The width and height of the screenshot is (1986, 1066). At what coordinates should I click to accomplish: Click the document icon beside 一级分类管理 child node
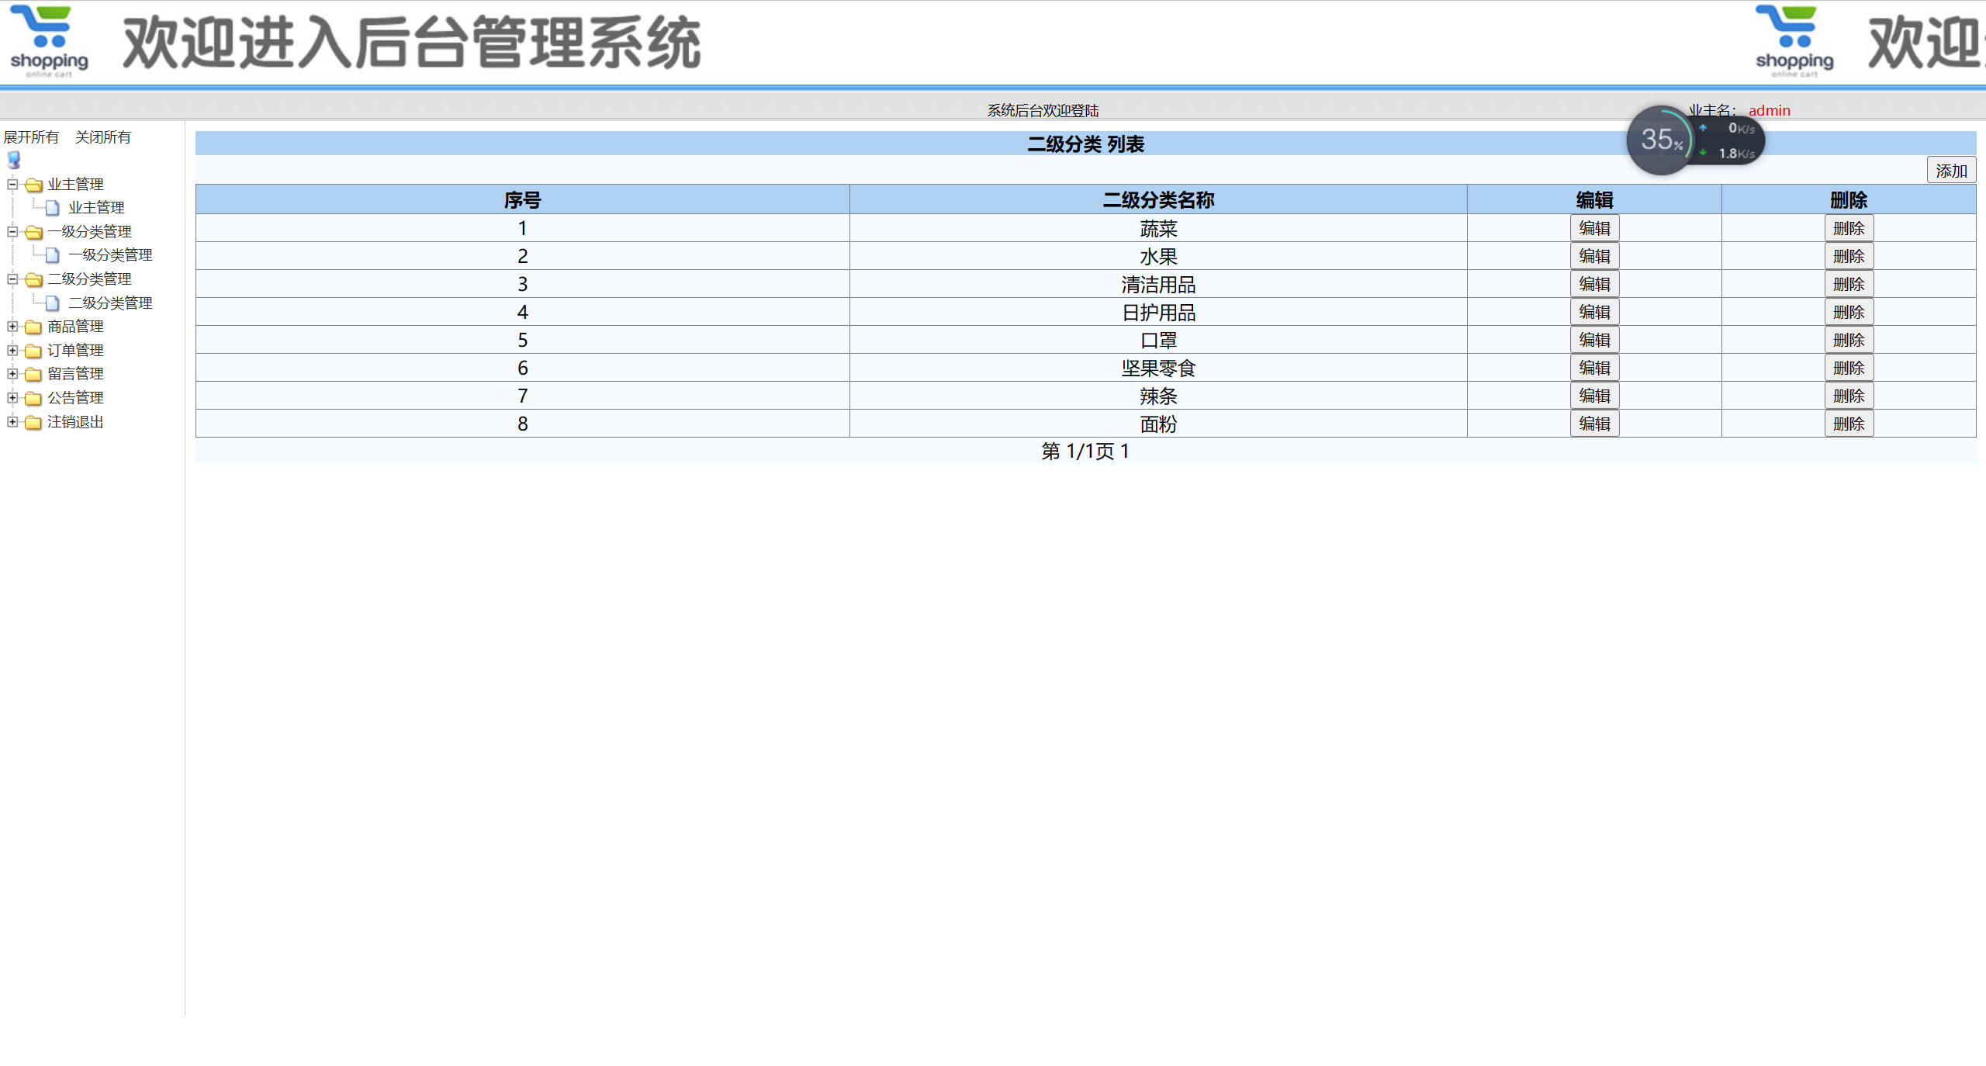(x=51, y=254)
